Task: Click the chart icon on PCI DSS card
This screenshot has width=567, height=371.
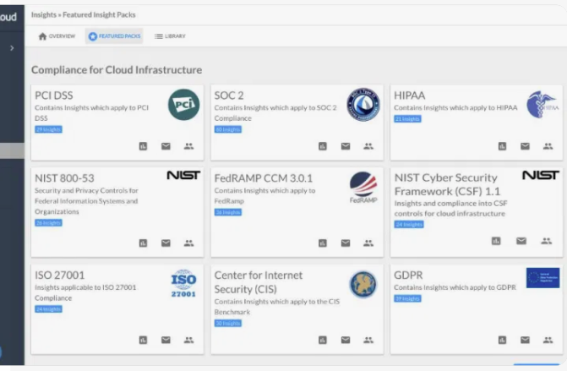Action: (x=144, y=146)
